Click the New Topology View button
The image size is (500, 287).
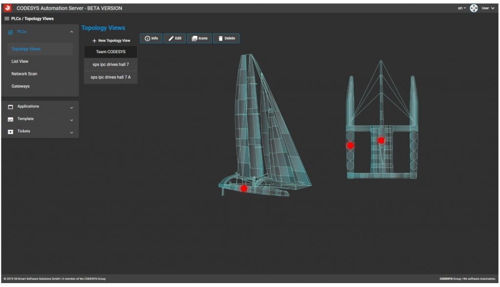point(111,41)
